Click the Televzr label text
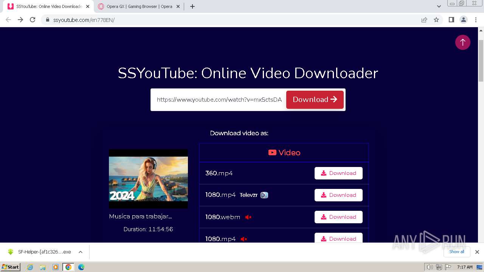484x272 pixels. pos(248,195)
